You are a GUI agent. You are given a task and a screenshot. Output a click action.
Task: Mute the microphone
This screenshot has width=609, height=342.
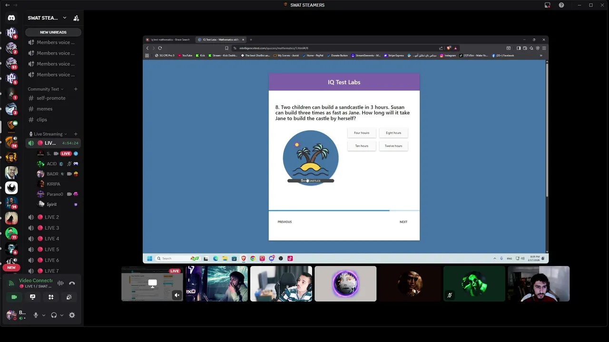point(35,315)
